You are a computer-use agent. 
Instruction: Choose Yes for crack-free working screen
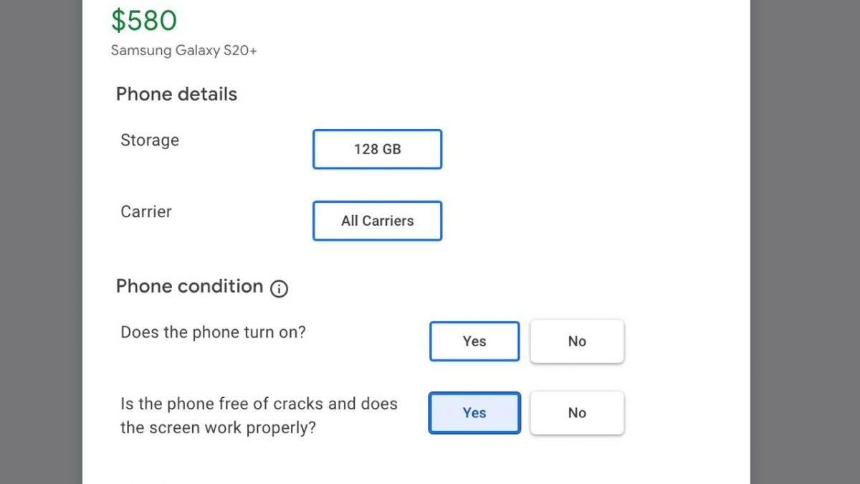pyautogui.click(x=474, y=413)
